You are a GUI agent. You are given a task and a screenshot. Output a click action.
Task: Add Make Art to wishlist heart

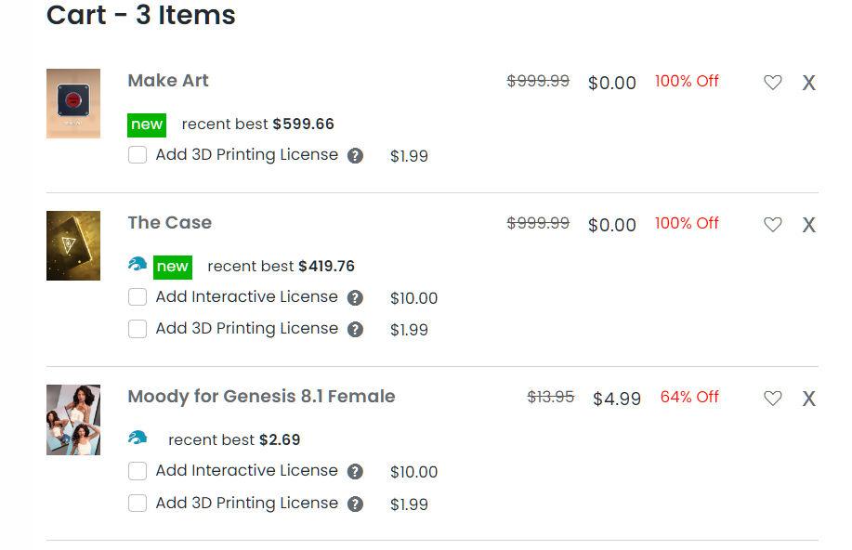click(772, 83)
